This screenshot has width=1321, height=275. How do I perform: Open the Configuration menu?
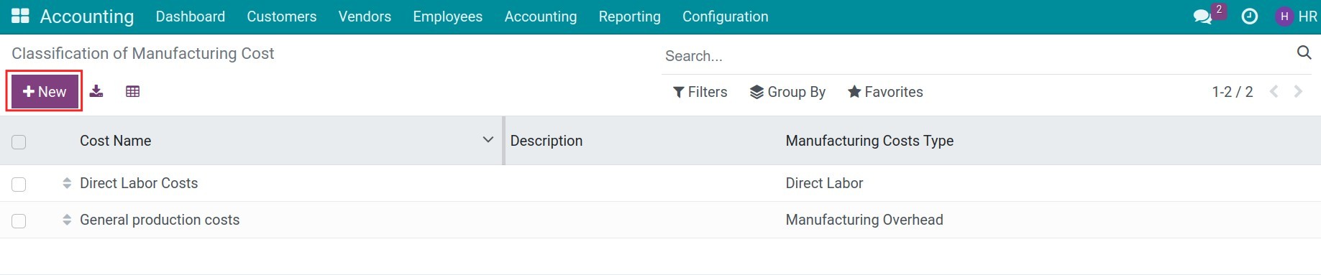pyautogui.click(x=726, y=17)
